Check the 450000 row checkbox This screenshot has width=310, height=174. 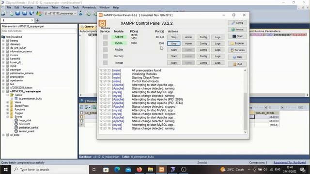(x=81, y=121)
